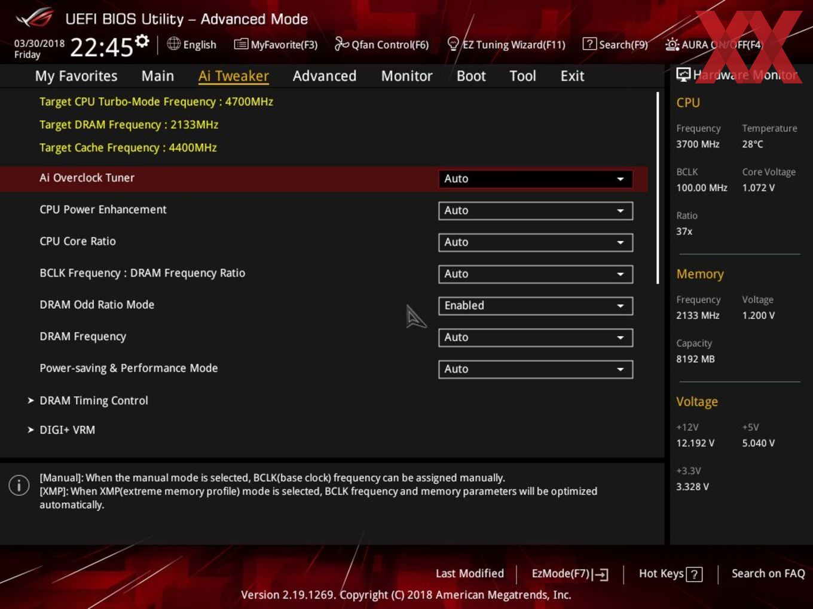Open DRAM Frequency dropdown
Viewport: 813px width, 609px height.
(536, 337)
